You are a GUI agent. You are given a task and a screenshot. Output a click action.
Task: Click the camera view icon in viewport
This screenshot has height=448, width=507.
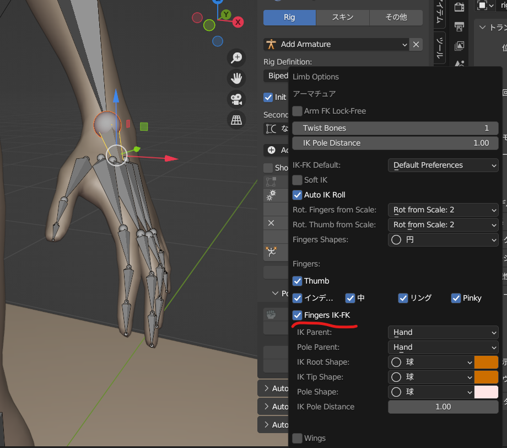click(x=236, y=99)
